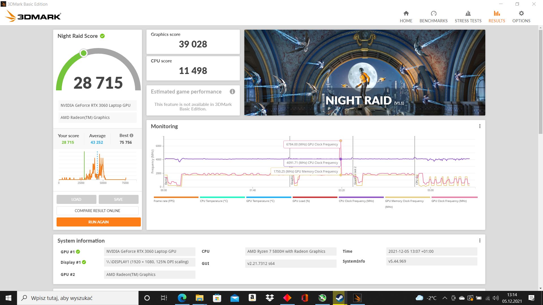Open notification center icon
Viewport: 543px width, 305px height.
point(531,298)
